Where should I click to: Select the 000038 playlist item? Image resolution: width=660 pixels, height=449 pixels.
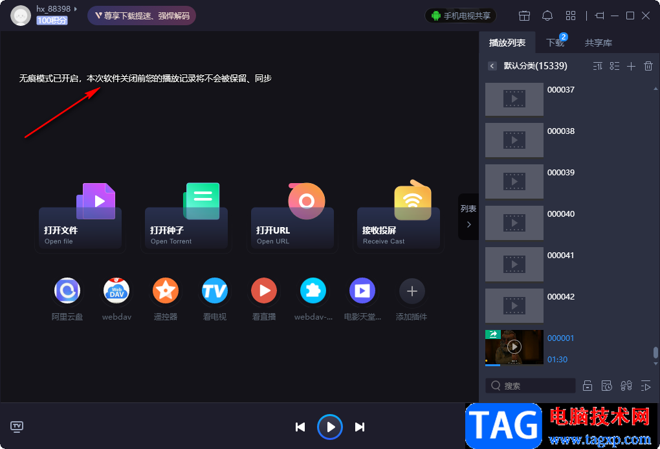(569, 140)
